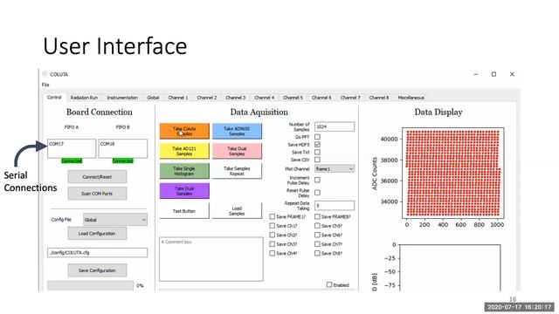Click the green Take Single Histogram button
This screenshot has width=559, height=314.
pyautogui.click(x=184, y=171)
